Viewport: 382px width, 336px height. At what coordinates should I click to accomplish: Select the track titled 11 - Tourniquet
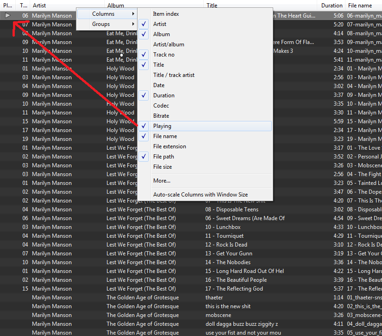225,236
